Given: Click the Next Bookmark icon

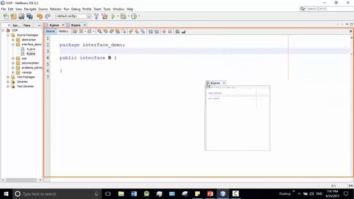Looking at the screenshot, I should (x=137, y=32).
